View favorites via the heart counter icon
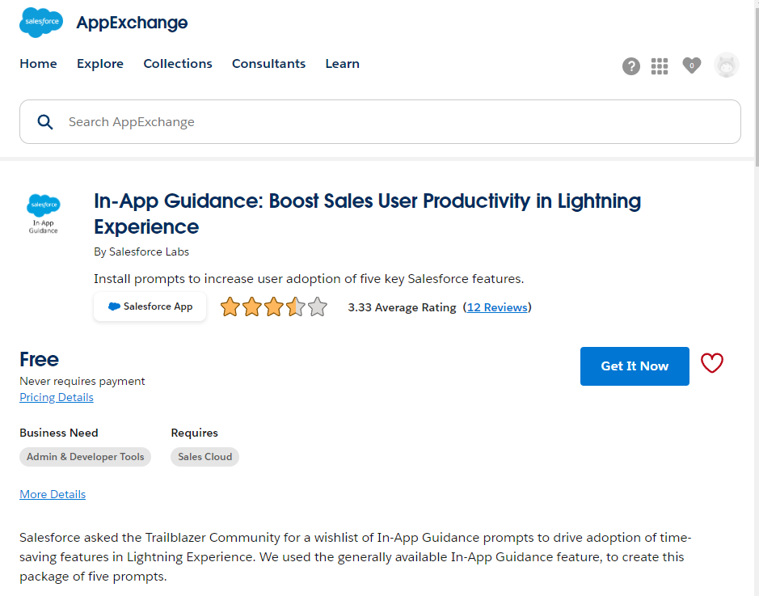Viewport: 759px width, 596px height. coord(691,66)
